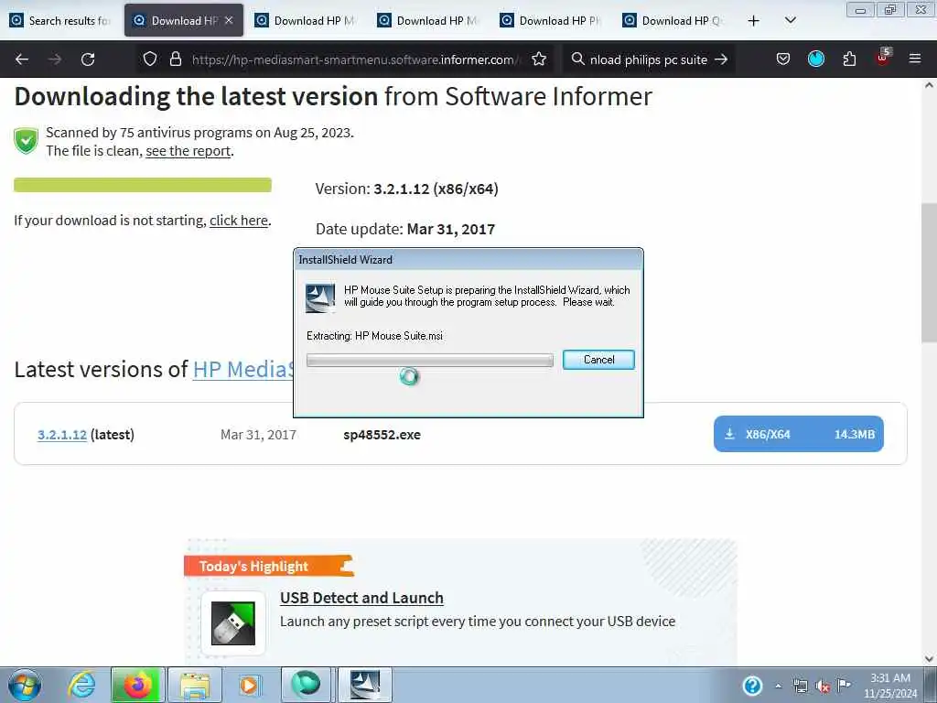Click the InstallShield setup icon in dialog
The image size is (937, 703).
pyautogui.click(x=320, y=298)
